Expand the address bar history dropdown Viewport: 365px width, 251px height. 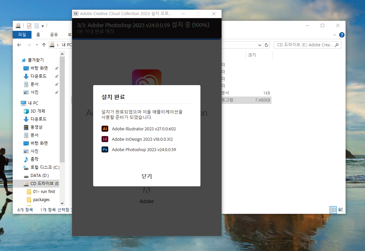pyautogui.click(x=260, y=45)
